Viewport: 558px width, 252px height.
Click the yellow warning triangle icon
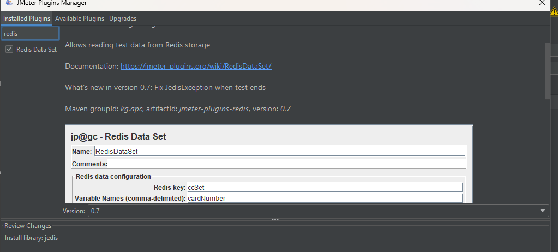(x=554, y=12)
